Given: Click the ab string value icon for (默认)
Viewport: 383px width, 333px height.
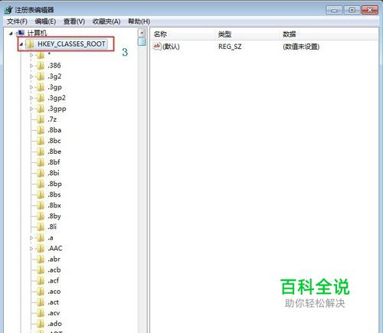Looking at the screenshot, I should (157, 47).
